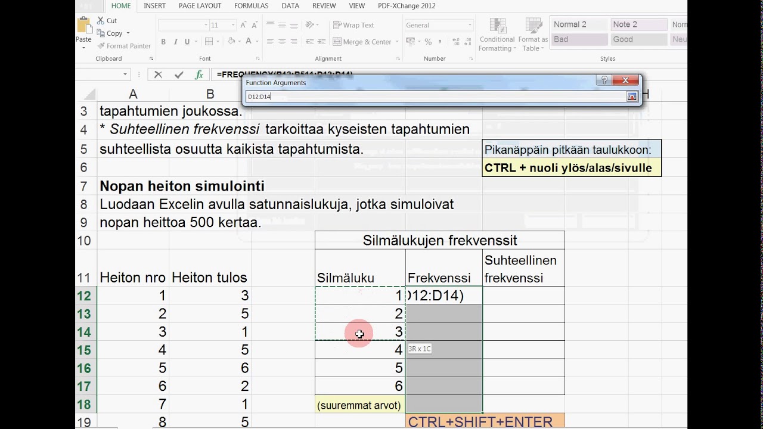Image resolution: width=763 pixels, height=429 pixels.
Task: Apply top vertical alignment
Action: click(270, 24)
